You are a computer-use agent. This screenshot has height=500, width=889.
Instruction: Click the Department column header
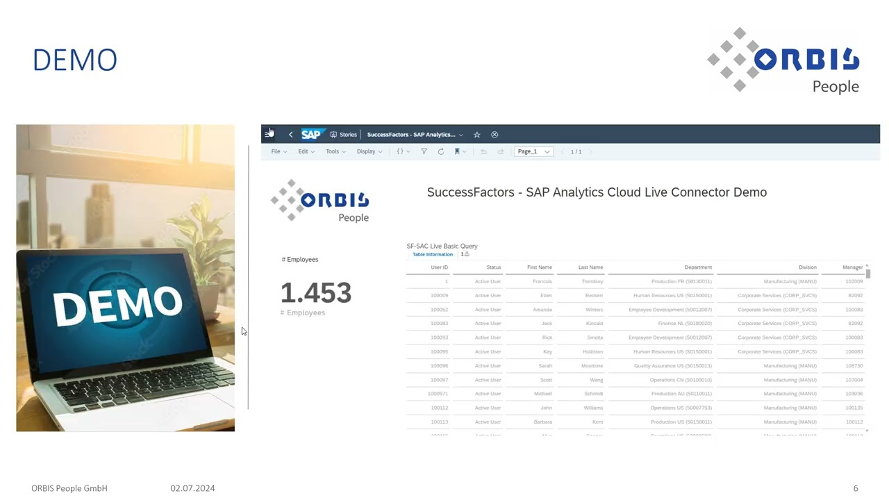(698, 267)
